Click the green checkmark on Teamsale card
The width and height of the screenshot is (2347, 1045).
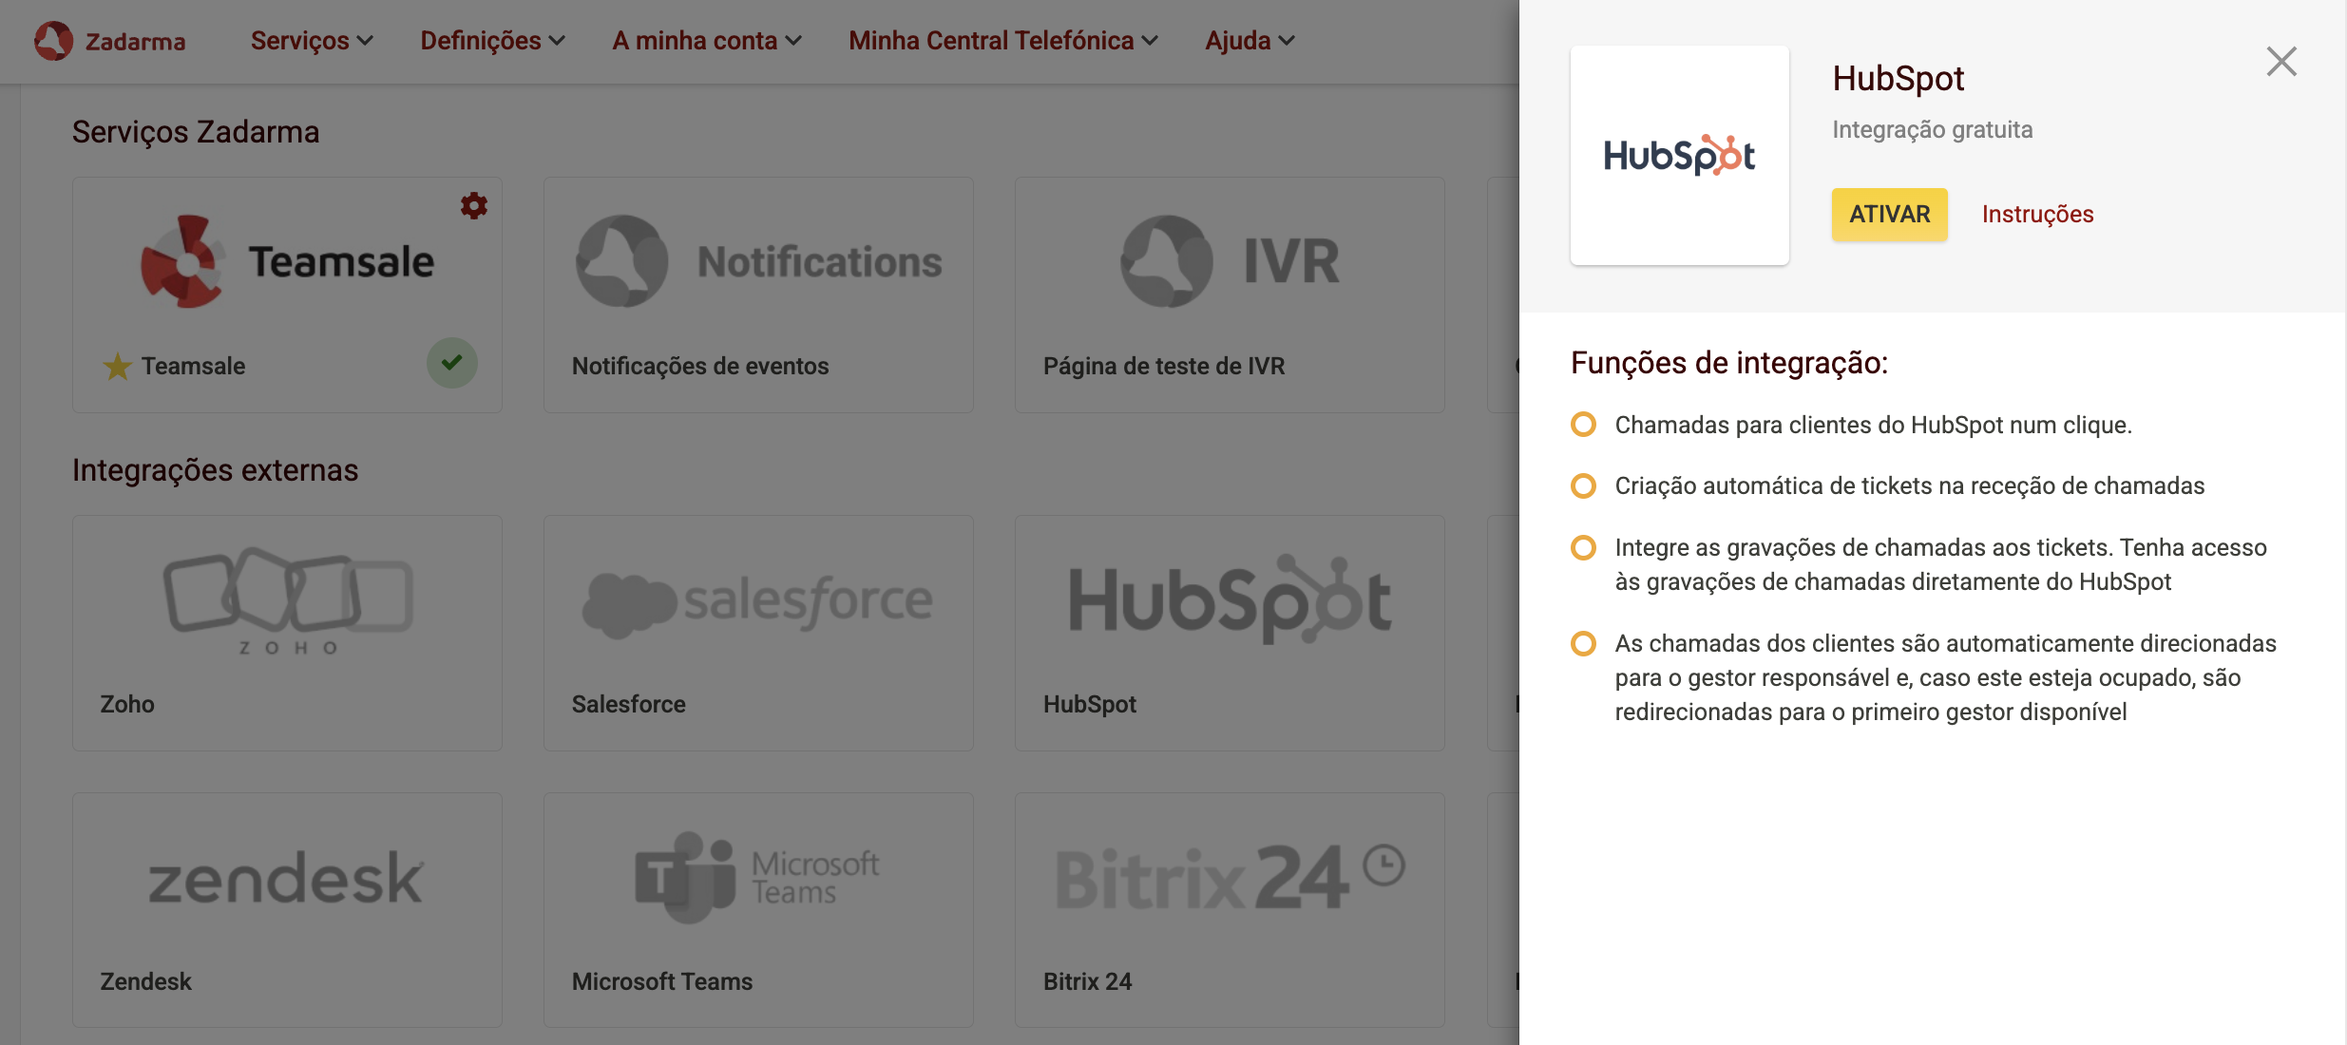coord(452,363)
